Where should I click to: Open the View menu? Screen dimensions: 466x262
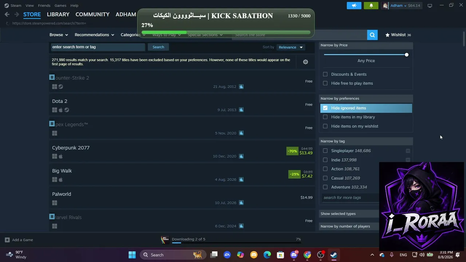click(x=29, y=5)
